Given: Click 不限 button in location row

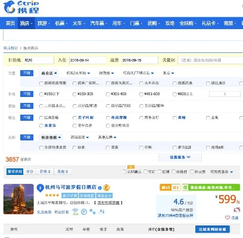Looking at the screenshot, I should [x=27, y=73].
